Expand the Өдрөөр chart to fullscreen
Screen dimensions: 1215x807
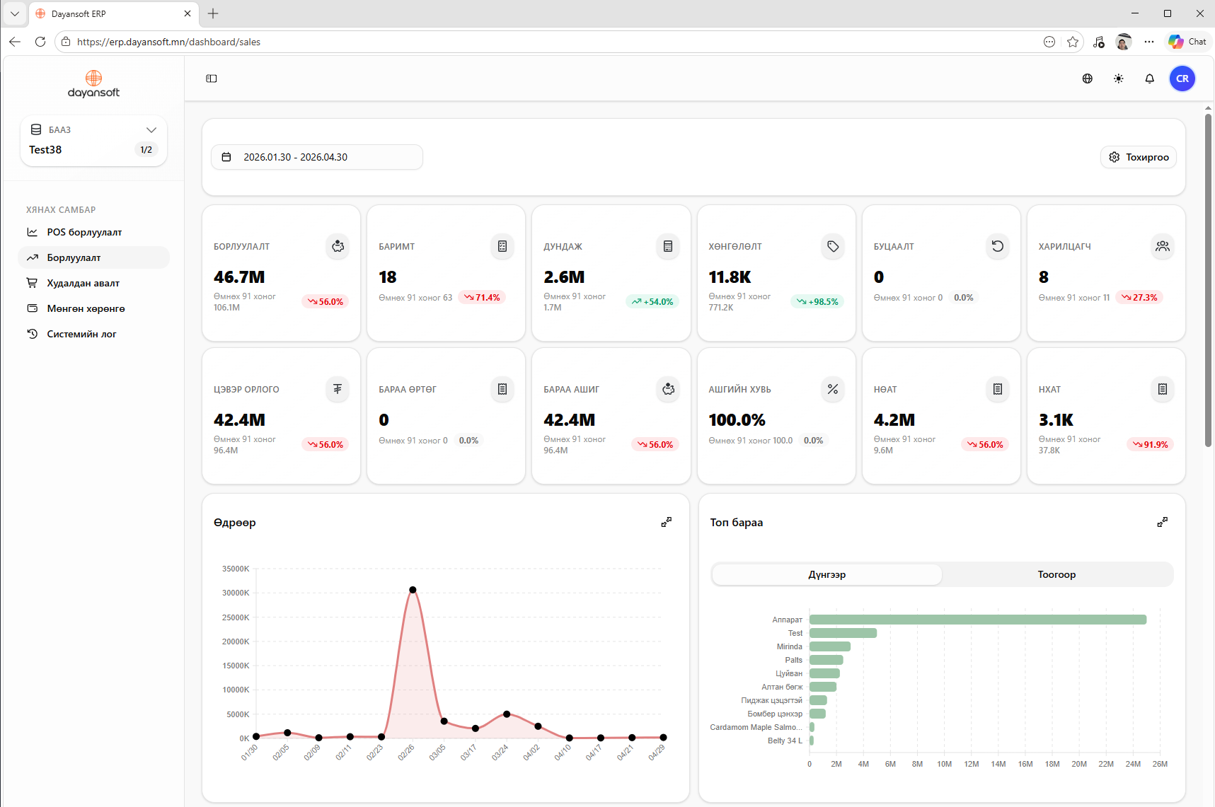pyautogui.click(x=667, y=522)
